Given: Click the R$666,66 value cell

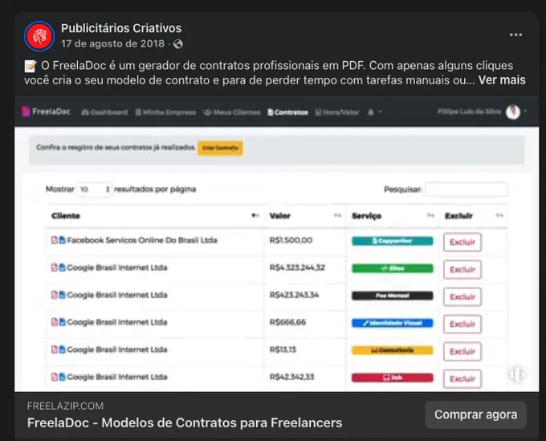Looking at the screenshot, I should 287,322.
